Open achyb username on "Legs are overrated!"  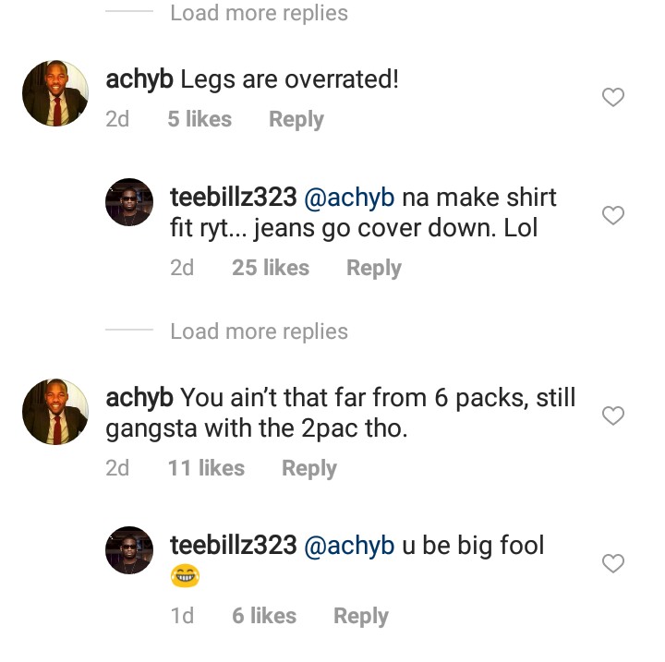(139, 79)
